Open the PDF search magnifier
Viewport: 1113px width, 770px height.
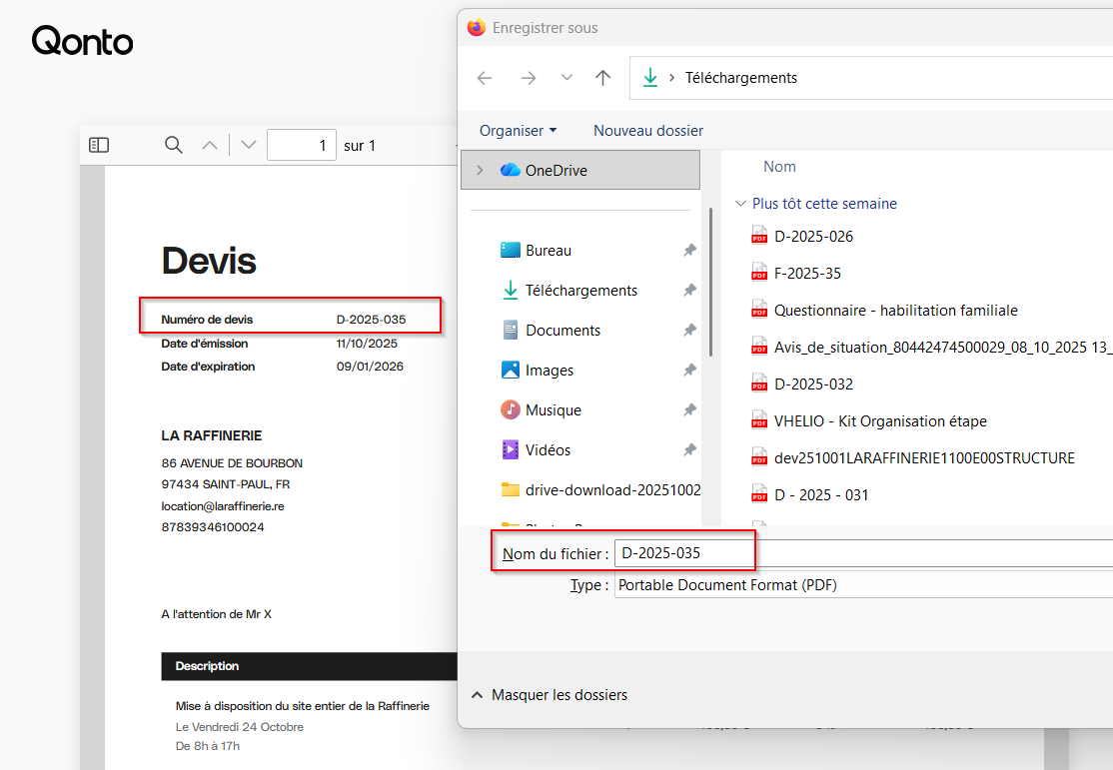174,146
